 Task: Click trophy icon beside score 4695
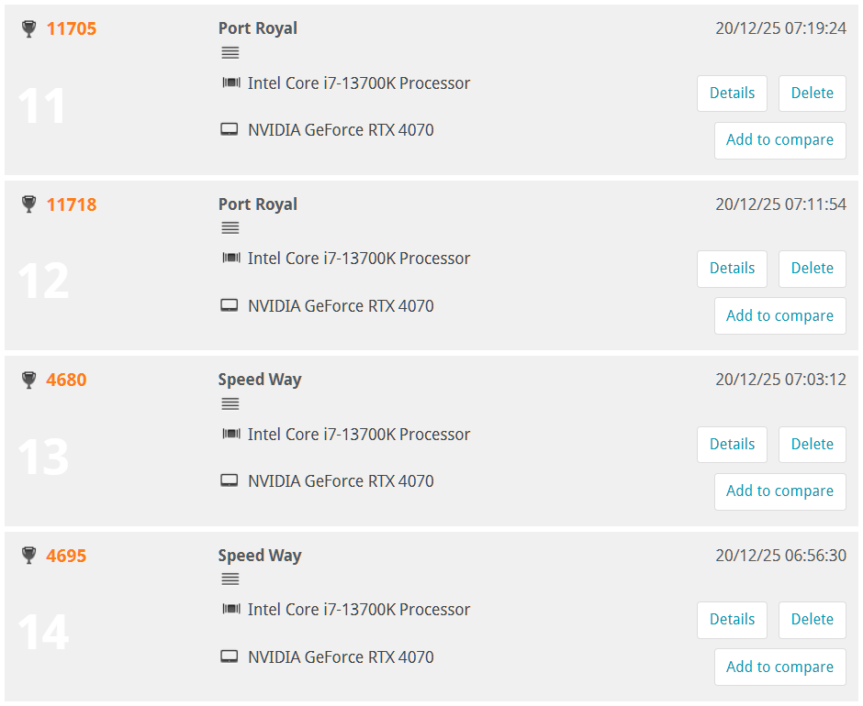[28, 556]
